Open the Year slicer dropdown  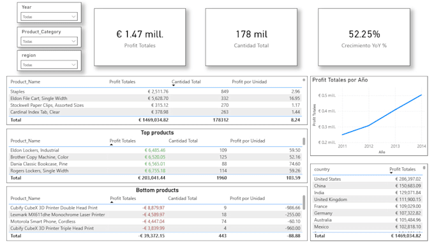(x=49, y=17)
